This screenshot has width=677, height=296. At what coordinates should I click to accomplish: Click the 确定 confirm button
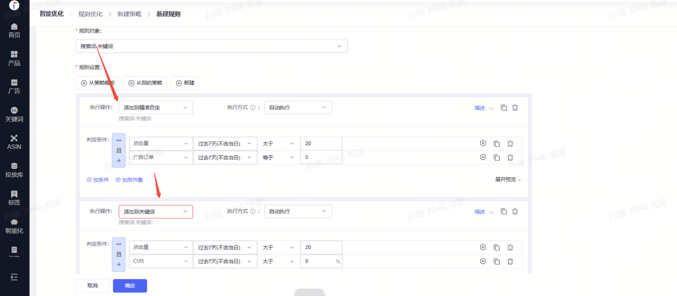130,285
